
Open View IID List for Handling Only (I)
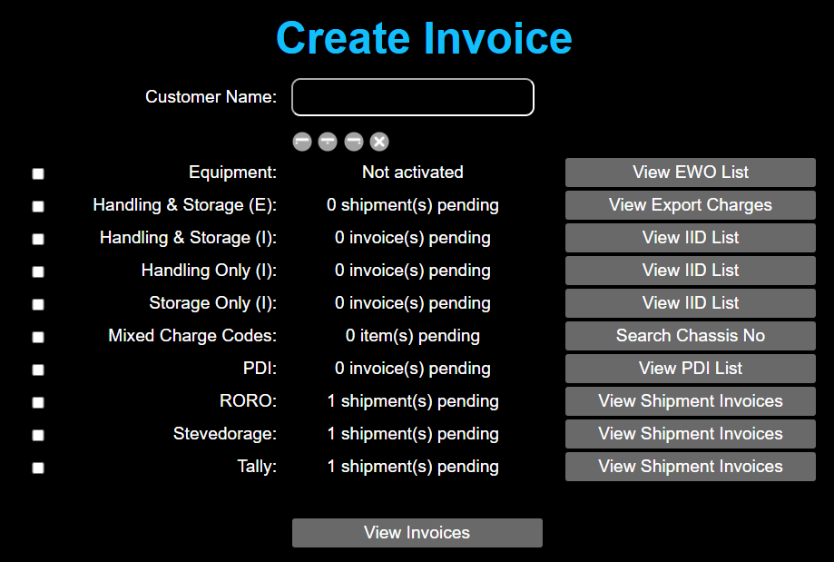pyautogui.click(x=691, y=271)
